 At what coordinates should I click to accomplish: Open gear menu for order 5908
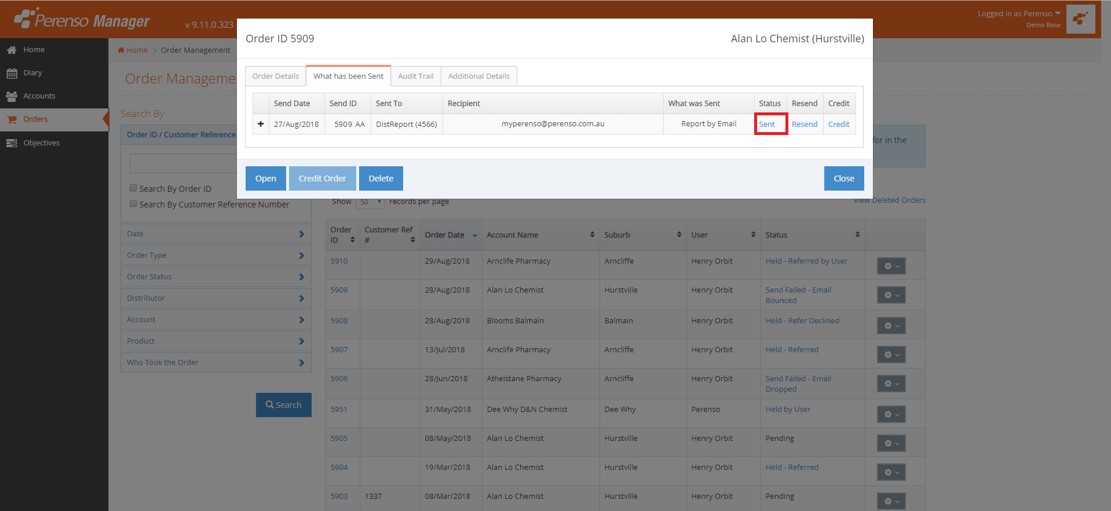click(891, 326)
